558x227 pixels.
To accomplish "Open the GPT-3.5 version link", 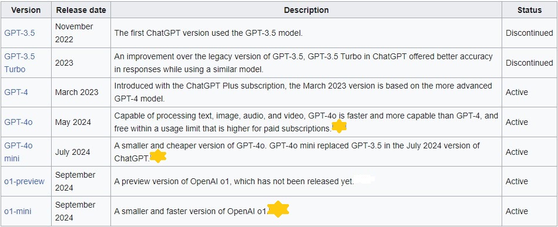I will pyautogui.click(x=19, y=33).
